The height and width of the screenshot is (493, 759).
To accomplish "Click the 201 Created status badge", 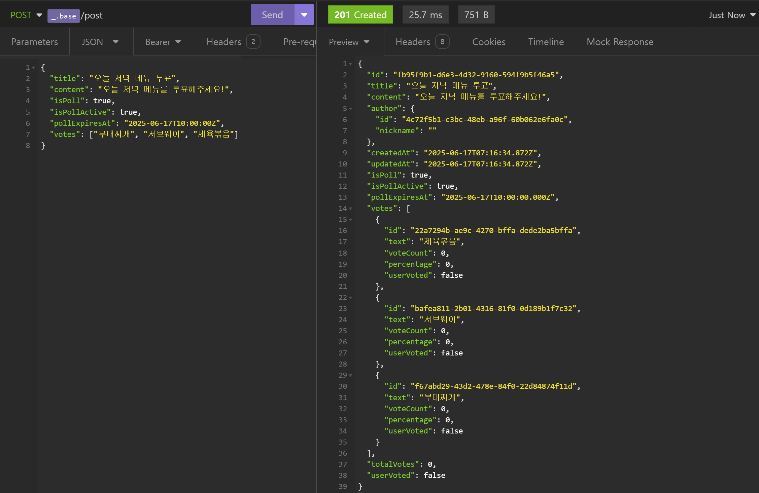I will tap(360, 15).
